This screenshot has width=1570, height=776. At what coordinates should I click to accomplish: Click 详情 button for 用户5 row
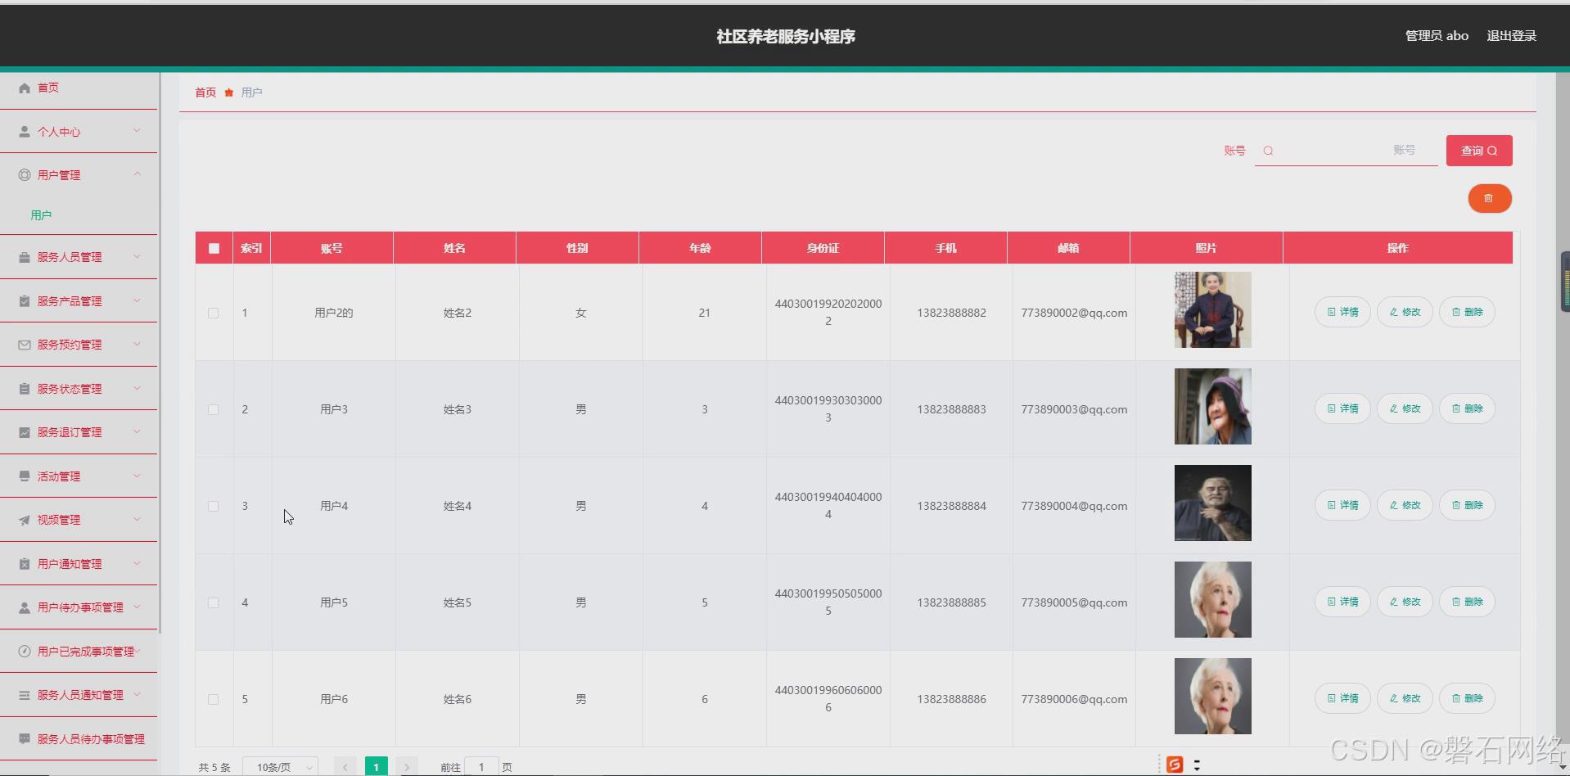[x=1342, y=602]
